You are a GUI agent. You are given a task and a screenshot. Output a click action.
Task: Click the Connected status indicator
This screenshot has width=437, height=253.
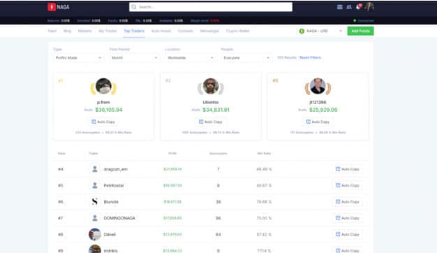pyautogui.click(x=364, y=21)
